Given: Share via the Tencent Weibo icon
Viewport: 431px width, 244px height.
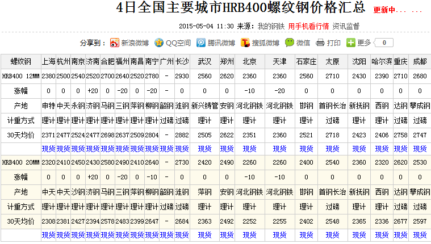Looking at the screenshot, I should pyautogui.click(x=201, y=43).
